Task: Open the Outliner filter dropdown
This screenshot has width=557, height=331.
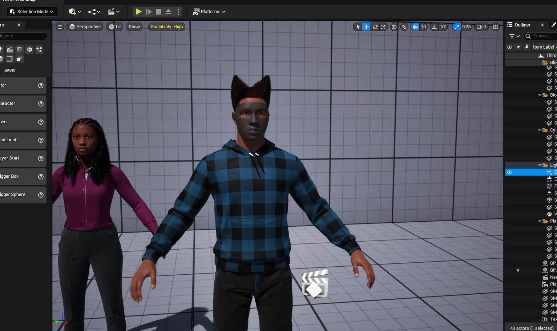Action: [514, 36]
